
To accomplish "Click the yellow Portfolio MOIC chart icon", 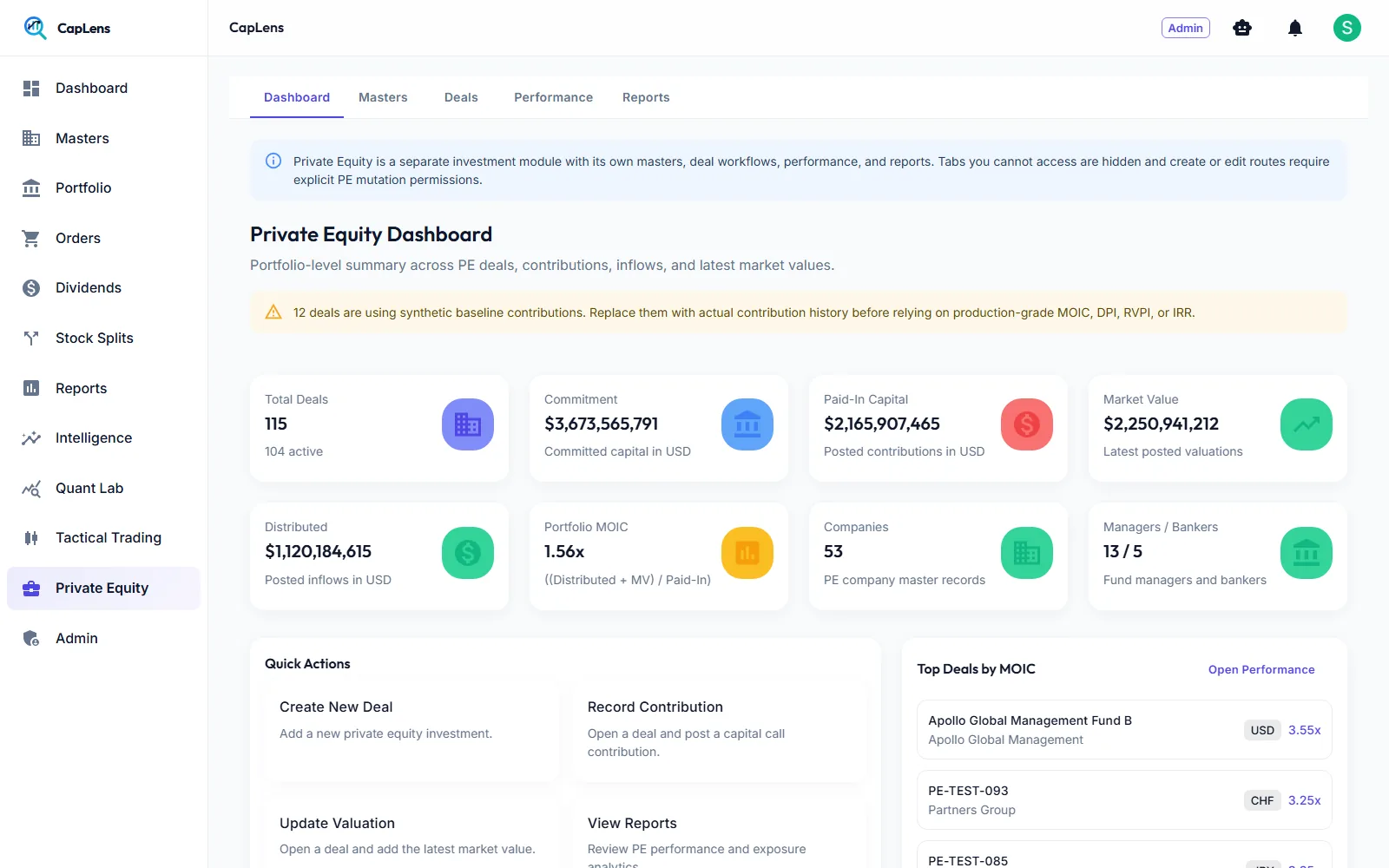I will pos(747,553).
